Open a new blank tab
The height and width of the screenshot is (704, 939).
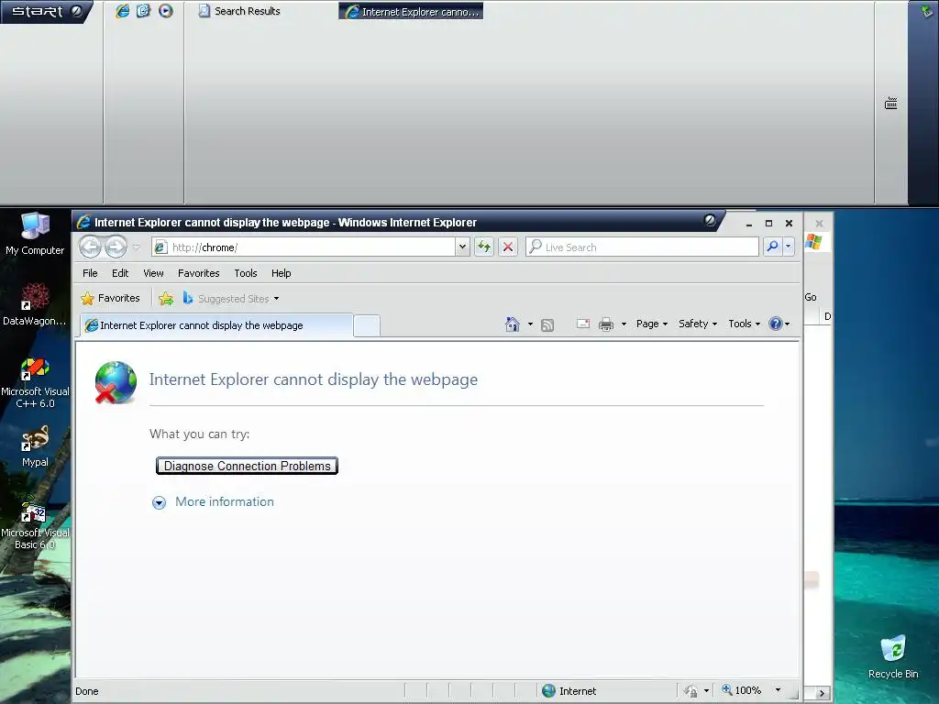coord(367,325)
